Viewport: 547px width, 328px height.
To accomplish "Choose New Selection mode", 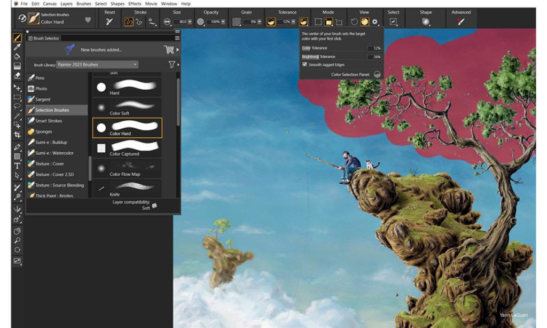I will 318,21.
